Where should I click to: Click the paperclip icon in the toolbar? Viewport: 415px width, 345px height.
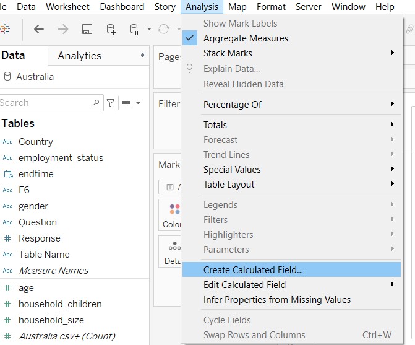pyautogui.click(x=410, y=29)
